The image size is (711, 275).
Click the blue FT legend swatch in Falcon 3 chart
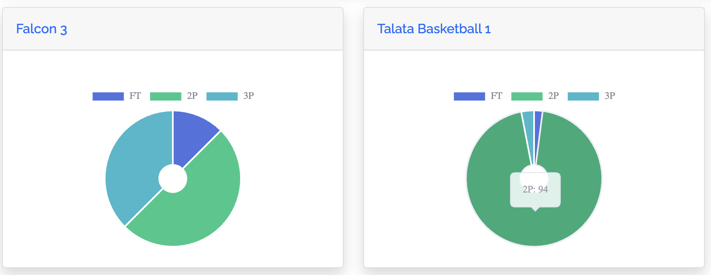[x=108, y=96]
